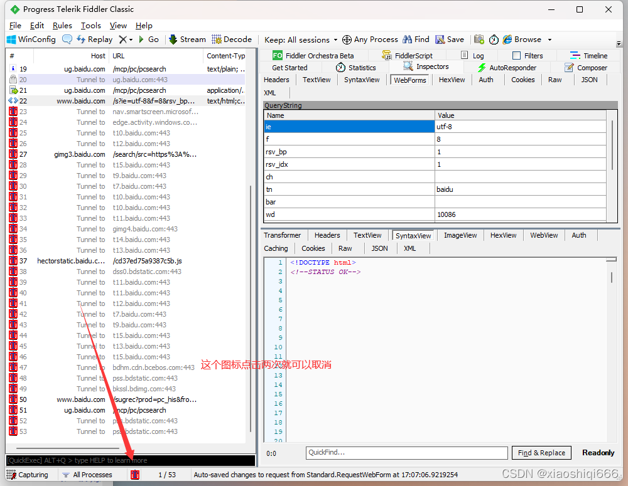Viewport: 628px width, 486px height.
Task: Click the ie name cell in QueryString
Action: [349, 127]
